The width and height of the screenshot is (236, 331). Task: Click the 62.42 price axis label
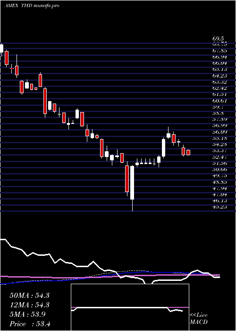tap(220, 88)
